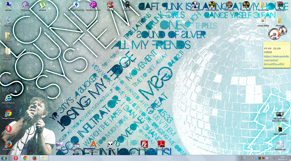Open The Lost Path folder
The image size is (291, 161).
click(263, 6)
